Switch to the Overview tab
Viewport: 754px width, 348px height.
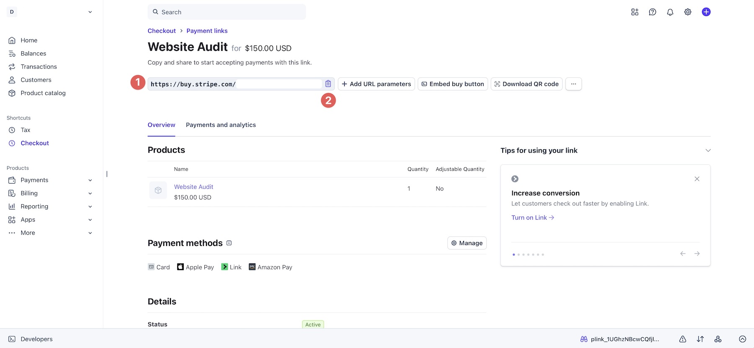pyautogui.click(x=161, y=125)
